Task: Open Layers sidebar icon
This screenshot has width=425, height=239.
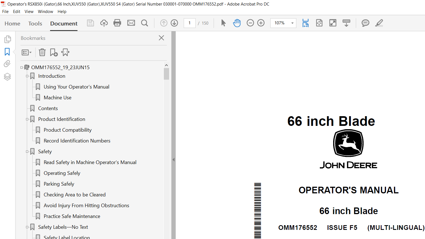Action: (7, 77)
